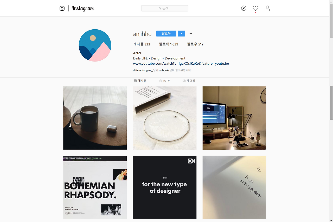Image resolution: width=333 pixels, height=222 pixels.
Task: Open the YouTube link in the bio
Action: (181, 63)
